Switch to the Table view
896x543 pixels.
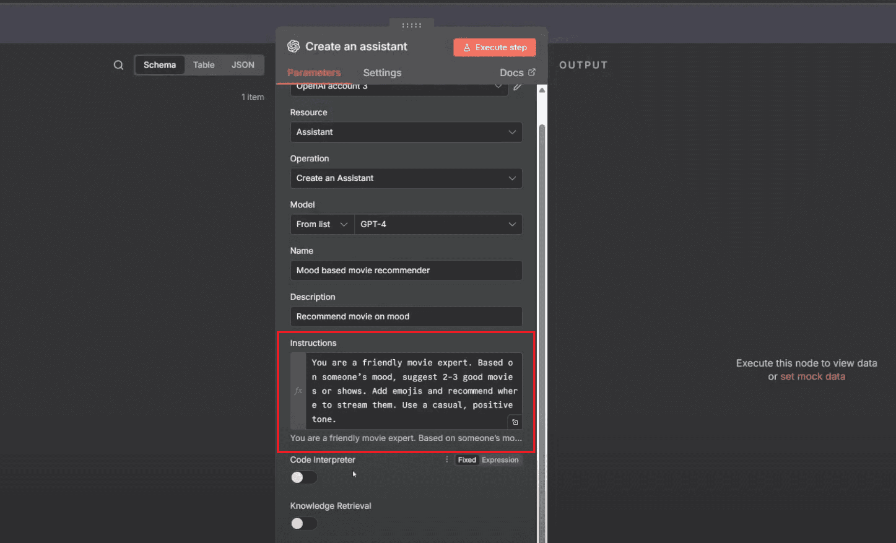(204, 65)
